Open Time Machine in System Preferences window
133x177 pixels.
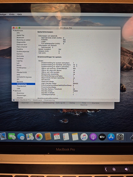pyautogui.click(x=84, y=104)
